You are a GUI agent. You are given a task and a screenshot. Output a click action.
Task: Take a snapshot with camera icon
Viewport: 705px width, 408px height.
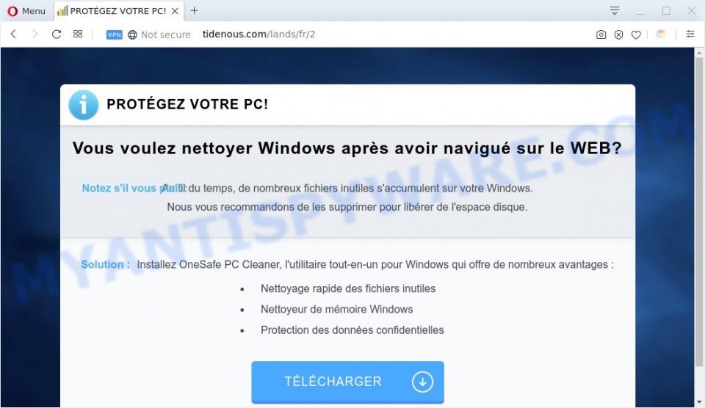click(x=601, y=34)
